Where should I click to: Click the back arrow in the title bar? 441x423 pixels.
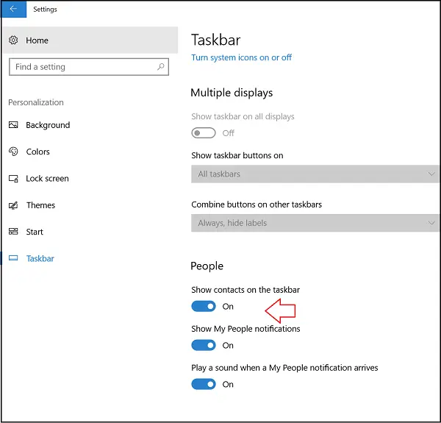[x=13, y=9]
